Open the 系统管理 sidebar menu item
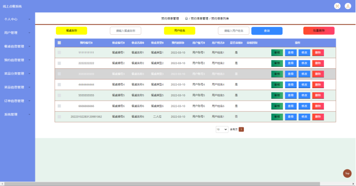The width and height of the screenshot is (356, 186). 17,114
